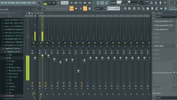Image resolution: width=177 pixels, height=100 pixels.
Task: Open the Channel rack view icon
Action: click(x=134, y=9)
